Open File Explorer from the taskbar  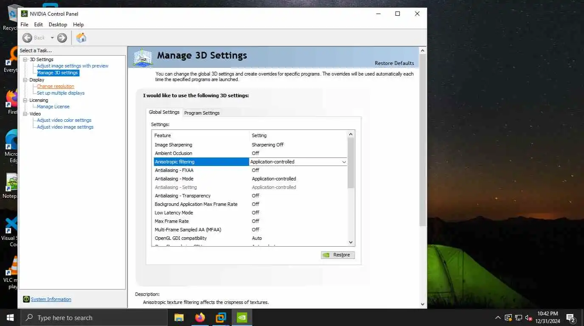coord(179,318)
